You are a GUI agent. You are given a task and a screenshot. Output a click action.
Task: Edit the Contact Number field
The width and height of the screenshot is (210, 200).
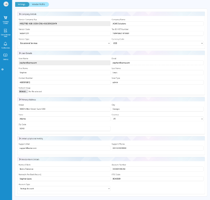[x=65, y=82]
